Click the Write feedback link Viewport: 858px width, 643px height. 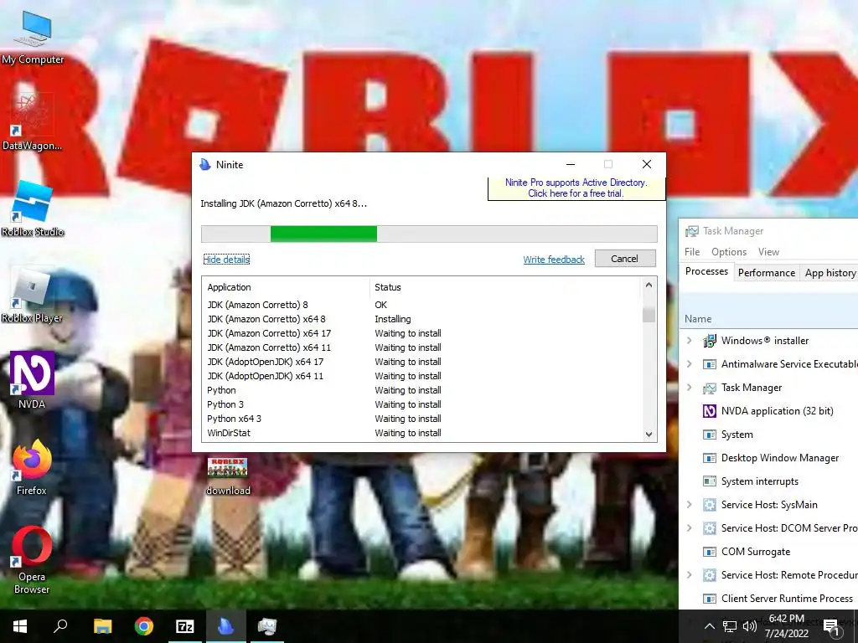554,260
